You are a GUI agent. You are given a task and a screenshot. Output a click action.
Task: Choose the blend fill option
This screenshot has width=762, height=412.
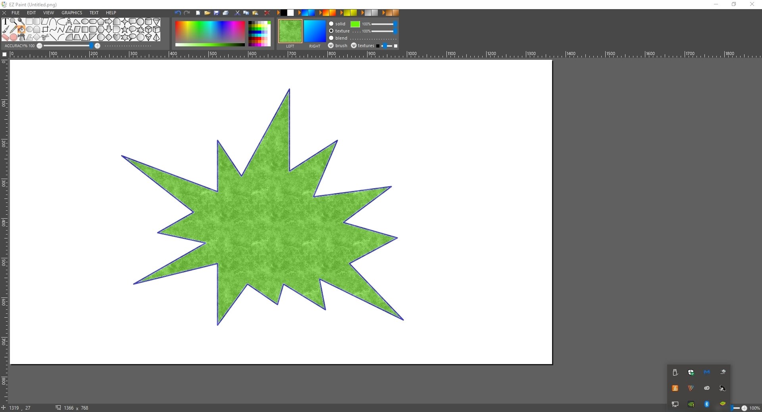[x=331, y=38]
